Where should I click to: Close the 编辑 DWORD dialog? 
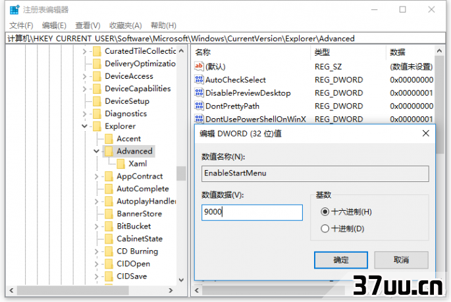click(426, 133)
